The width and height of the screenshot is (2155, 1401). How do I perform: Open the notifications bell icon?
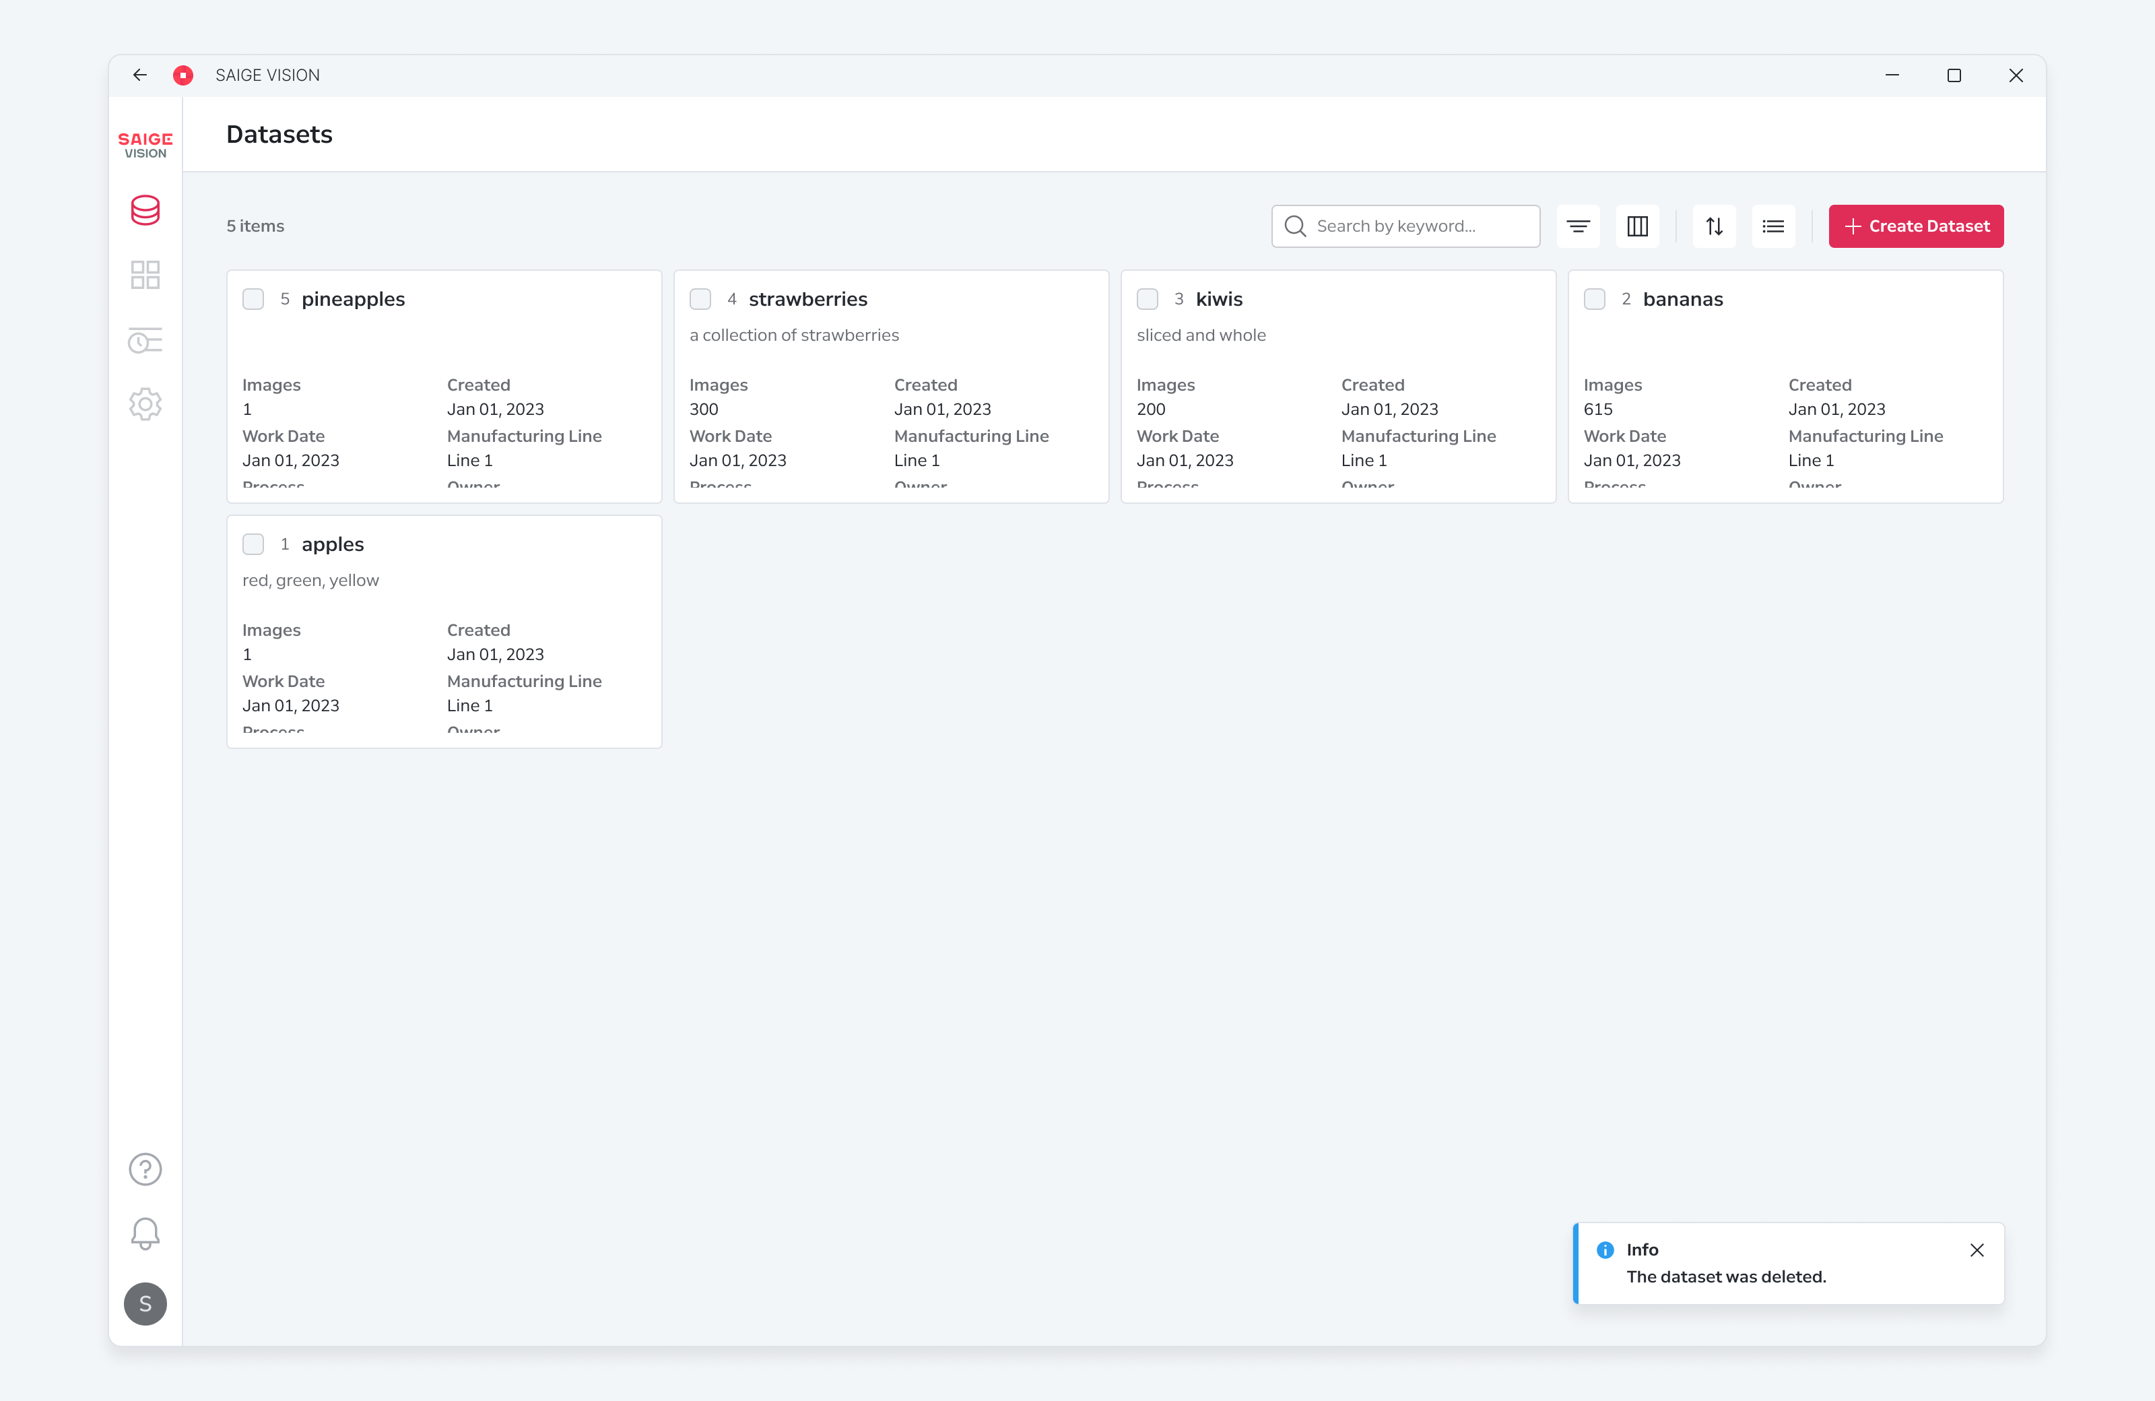(x=145, y=1233)
